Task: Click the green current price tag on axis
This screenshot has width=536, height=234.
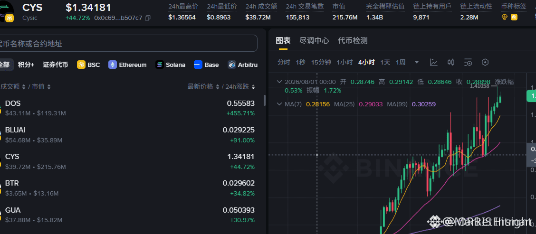Action: click(531, 96)
